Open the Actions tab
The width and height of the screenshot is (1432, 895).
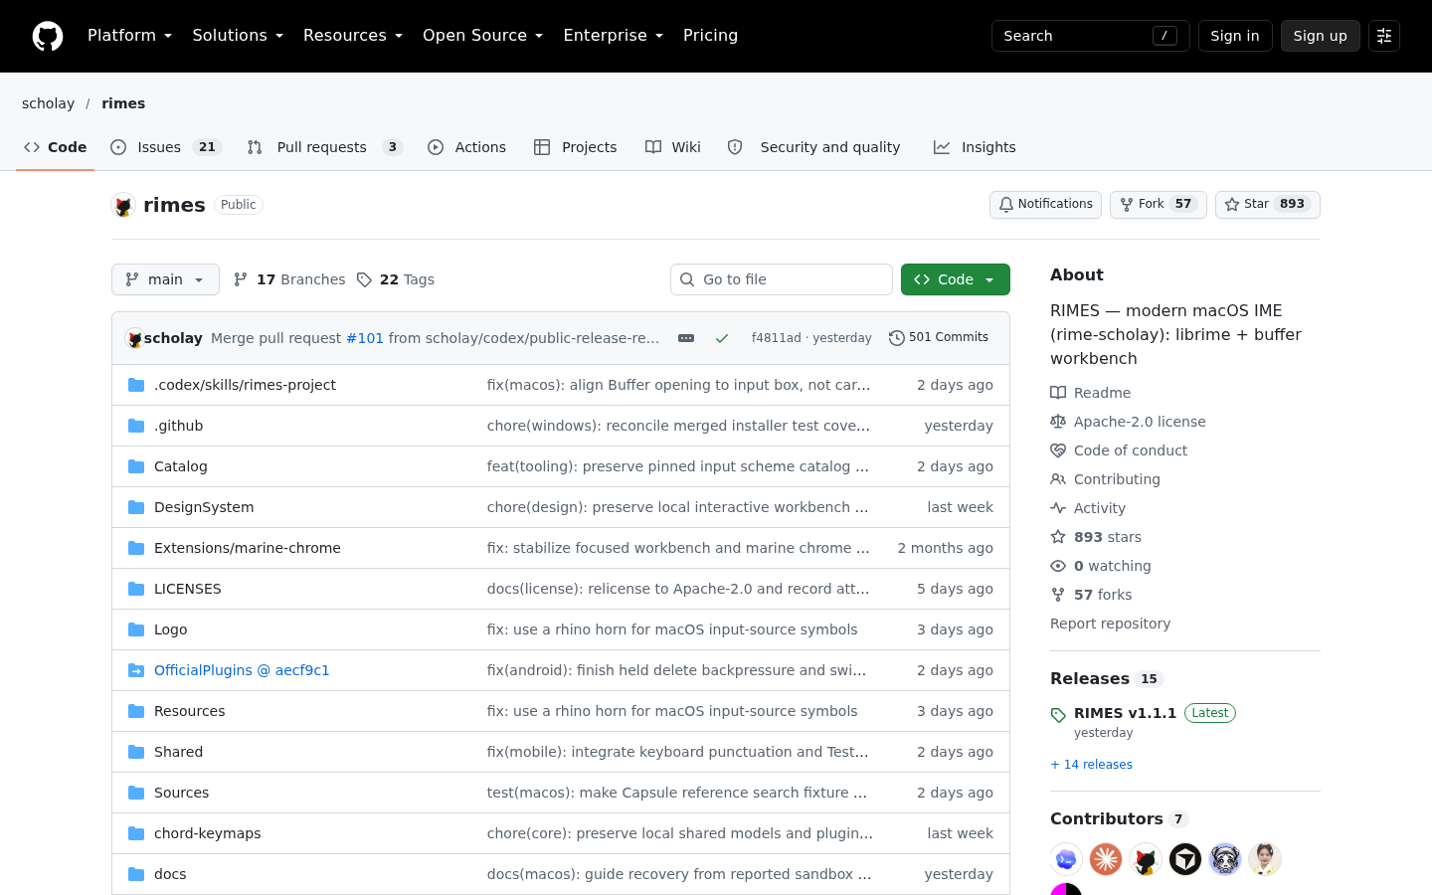tap(466, 147)
